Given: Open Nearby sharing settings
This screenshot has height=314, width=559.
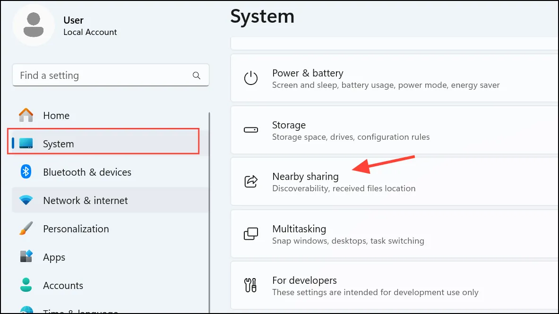Looking at the screenshot, I should (395, 181).
